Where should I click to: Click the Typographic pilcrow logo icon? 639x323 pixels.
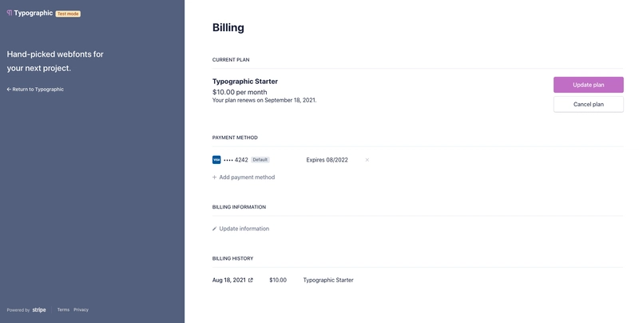point(10,13)
